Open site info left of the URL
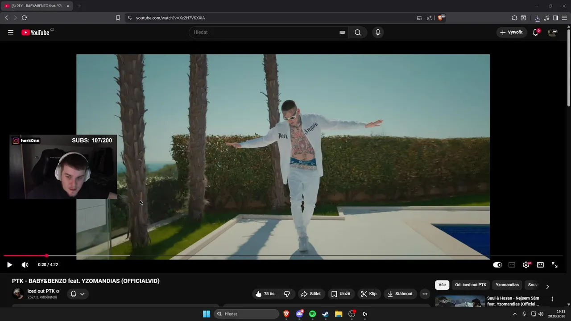 click(x=129, y=18)
